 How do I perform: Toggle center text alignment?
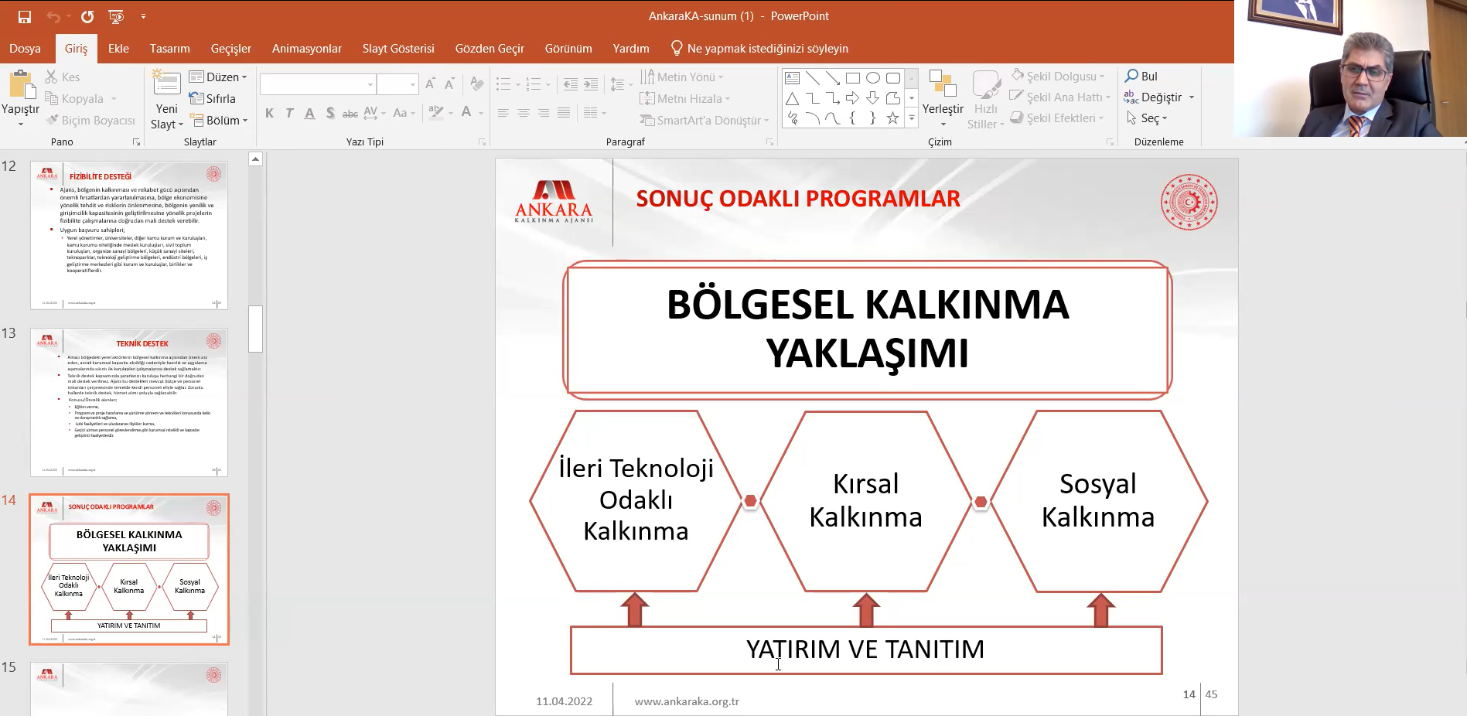[524, 113]
